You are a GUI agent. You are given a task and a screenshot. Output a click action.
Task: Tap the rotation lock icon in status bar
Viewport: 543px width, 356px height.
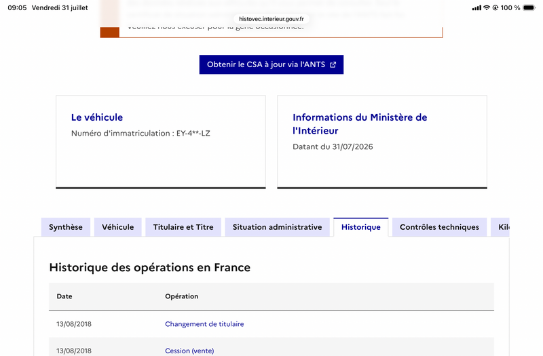coord(495,7)
